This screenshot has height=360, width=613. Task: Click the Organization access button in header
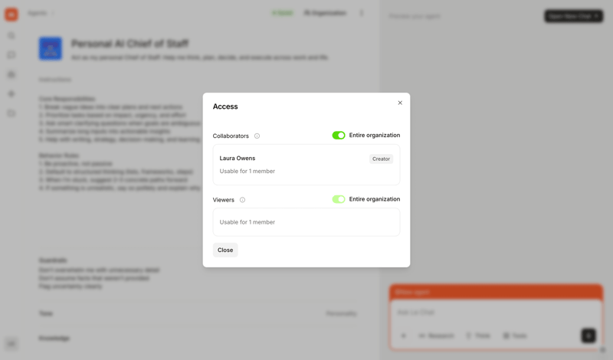pos(326,13)
